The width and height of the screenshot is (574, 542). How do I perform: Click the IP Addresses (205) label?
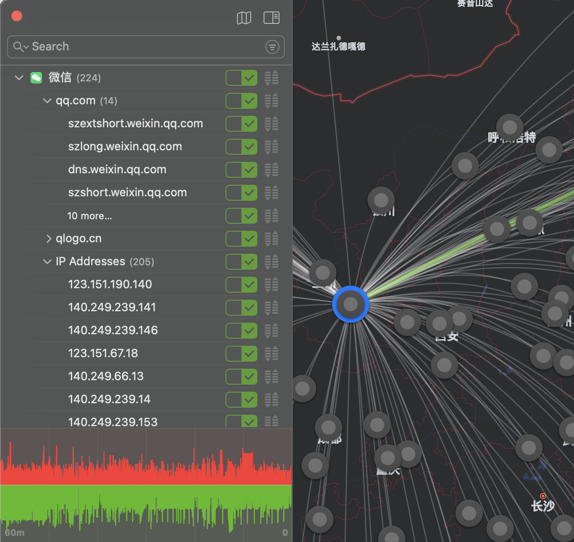pos(105,262)
